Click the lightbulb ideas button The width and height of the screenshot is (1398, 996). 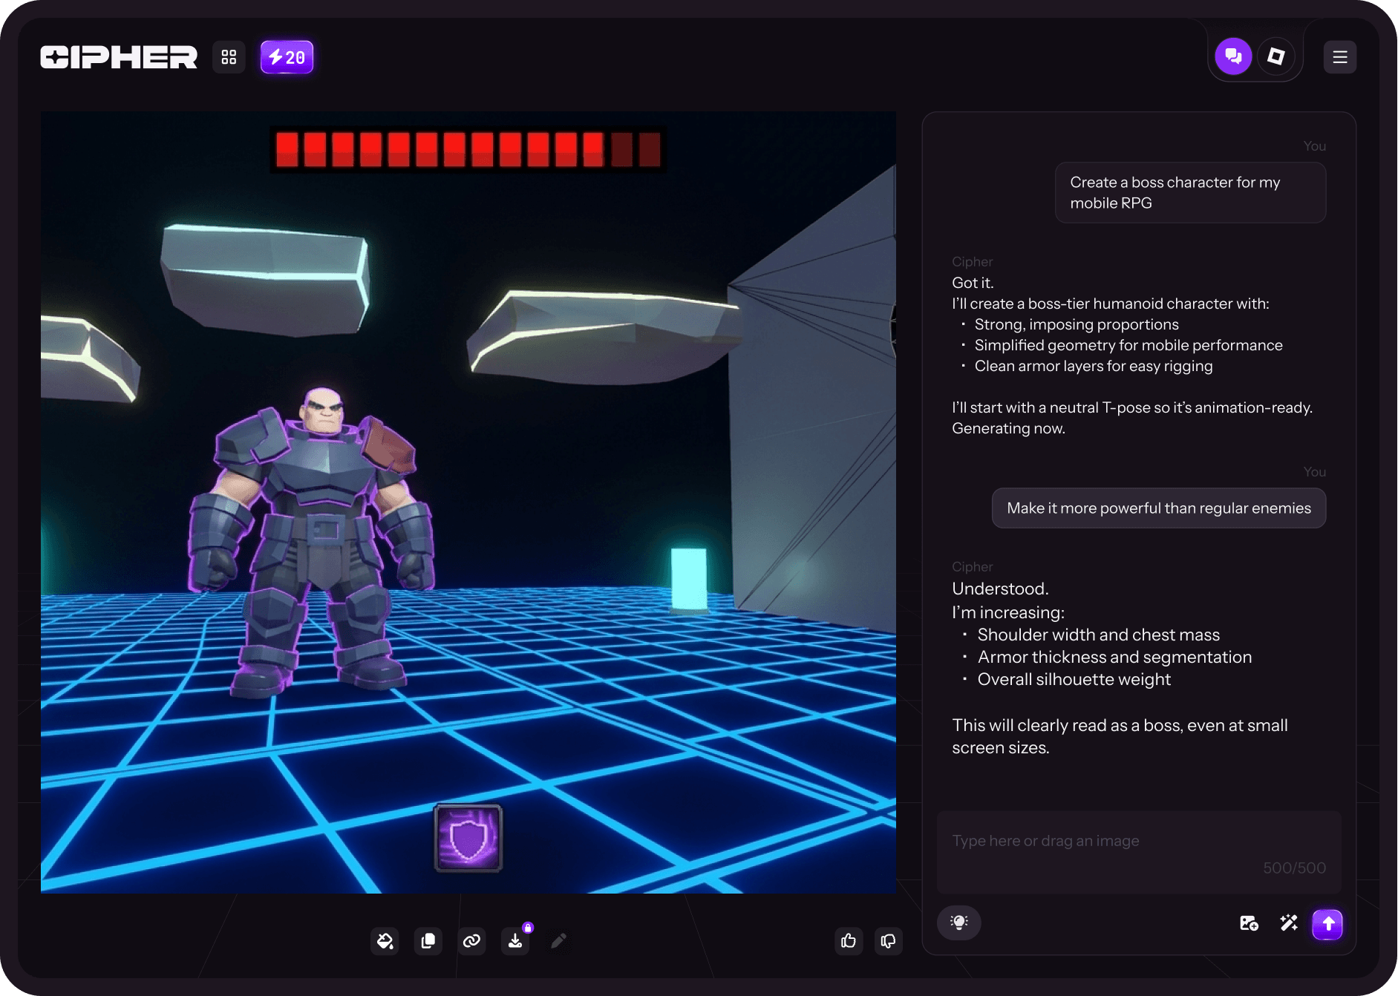(x=958, y=923)
